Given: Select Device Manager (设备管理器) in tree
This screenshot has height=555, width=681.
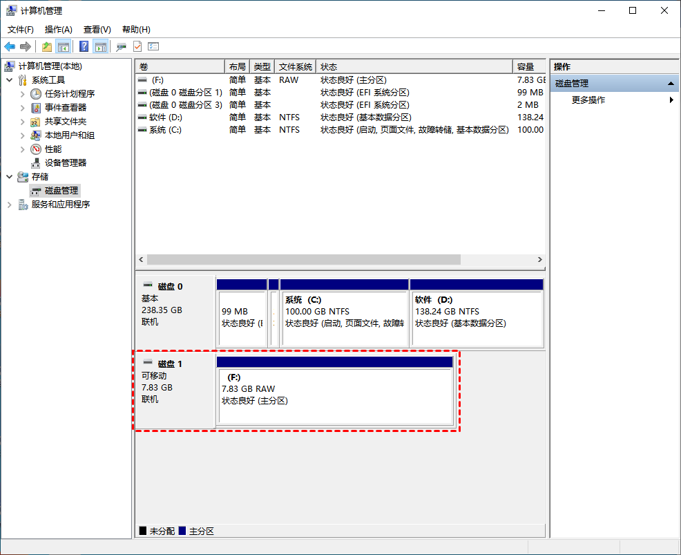Looking at the screenshot, I should [66, 163].
